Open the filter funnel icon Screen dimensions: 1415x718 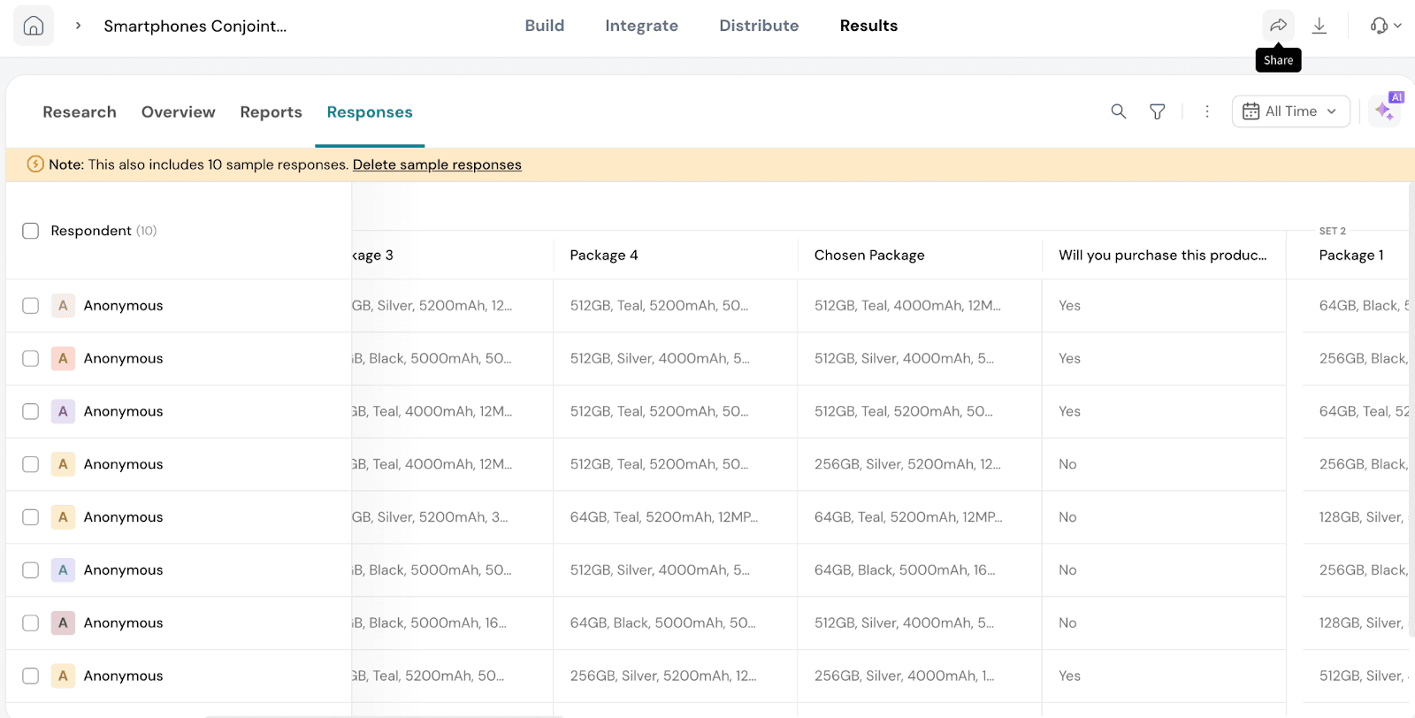coord(1157,111)
